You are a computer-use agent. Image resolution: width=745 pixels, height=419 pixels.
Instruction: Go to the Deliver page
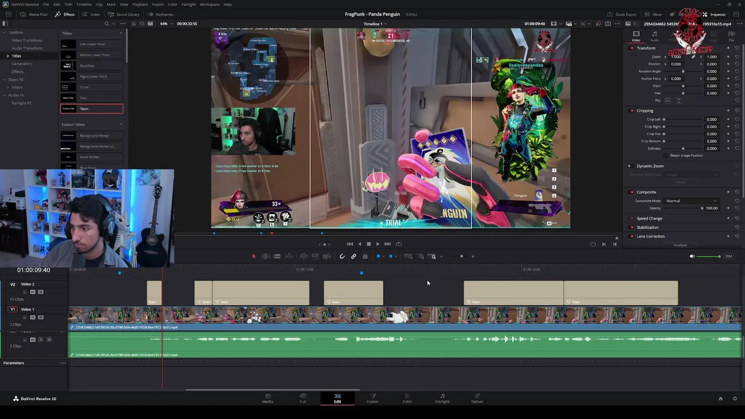[x=477, y=398]
